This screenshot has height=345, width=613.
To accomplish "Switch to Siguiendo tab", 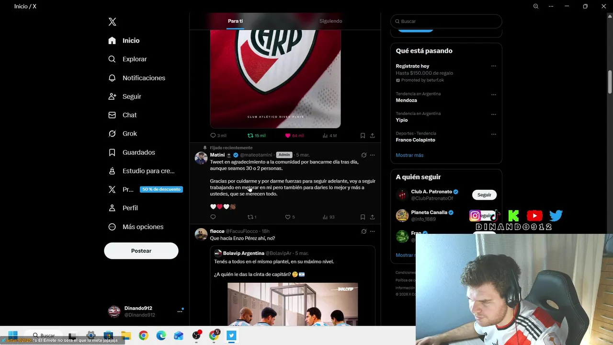I will 331,21.
